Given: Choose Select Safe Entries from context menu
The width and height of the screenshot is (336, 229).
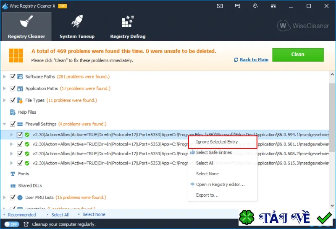Looking at the screenshot, I should (223, 152).
